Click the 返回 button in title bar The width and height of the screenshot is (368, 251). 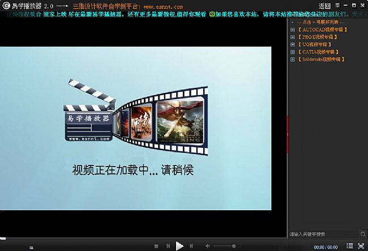324,6
